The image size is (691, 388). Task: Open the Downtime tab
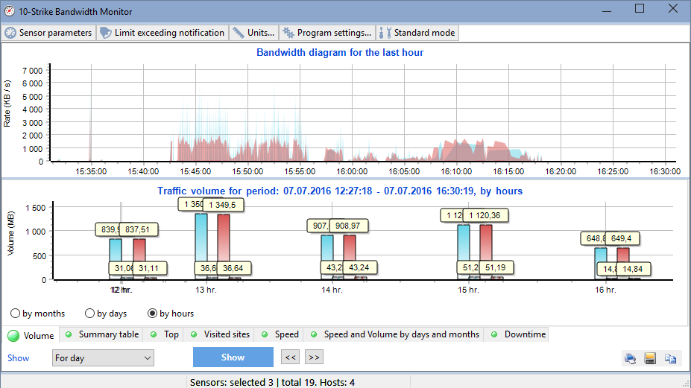click(x=519, y=334)
